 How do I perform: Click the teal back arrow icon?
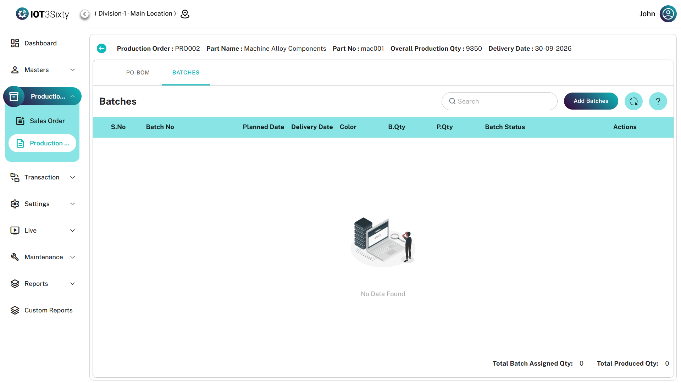pos(101,49)
